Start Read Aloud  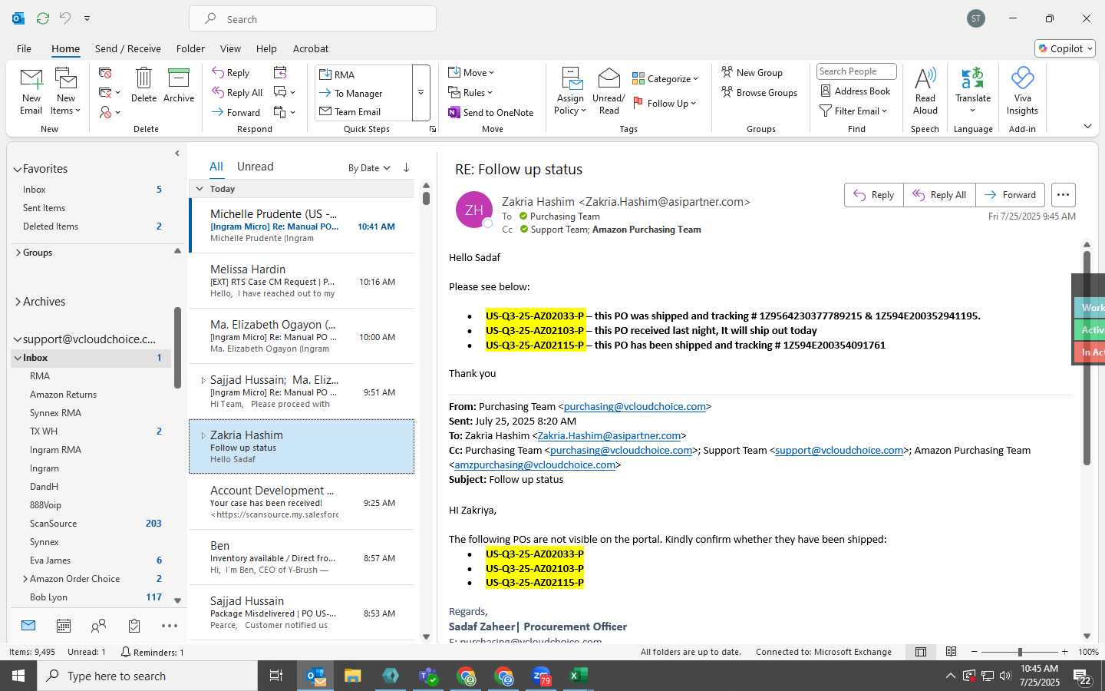coord(925,91)
